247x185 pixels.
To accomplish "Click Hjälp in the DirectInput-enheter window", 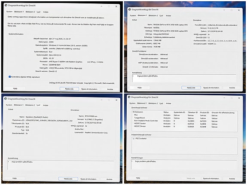I will (138, 178).
